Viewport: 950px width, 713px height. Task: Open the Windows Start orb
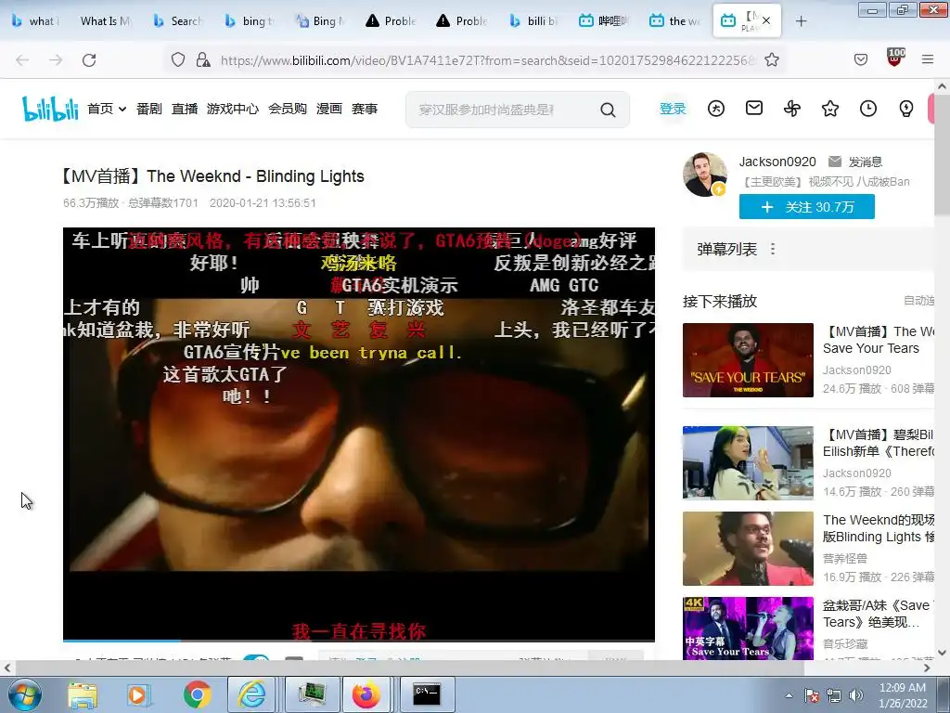pyautogui.click(x=24, y=694)
